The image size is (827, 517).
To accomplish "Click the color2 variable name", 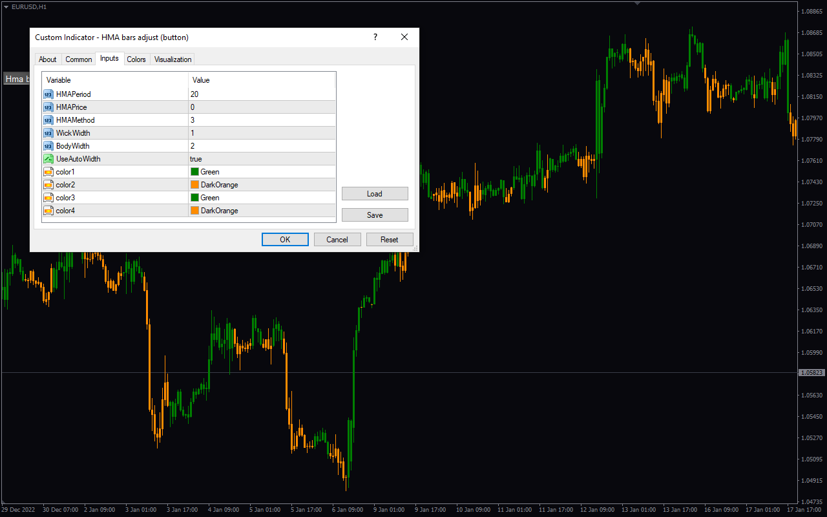I will click(65, 185).
